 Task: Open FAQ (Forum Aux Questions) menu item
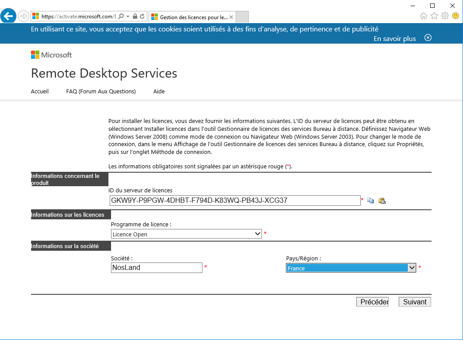click(101, 91)
